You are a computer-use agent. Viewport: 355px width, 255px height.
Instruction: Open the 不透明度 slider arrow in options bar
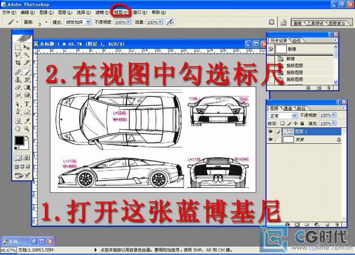tap(128, 22)
